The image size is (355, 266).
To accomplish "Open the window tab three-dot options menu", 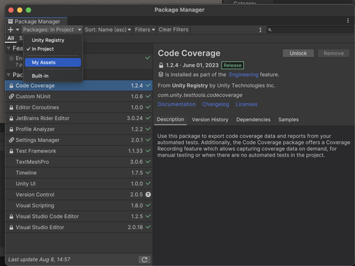I will 348,21.
